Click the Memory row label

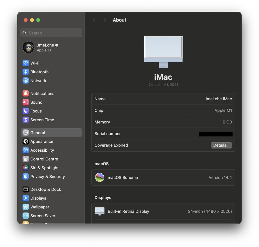pyautogui.click(x=102, y=122)
